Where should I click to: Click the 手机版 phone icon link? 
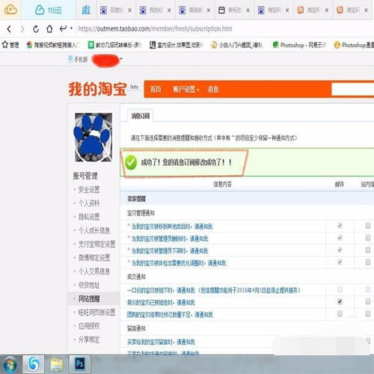pos(78,59)
